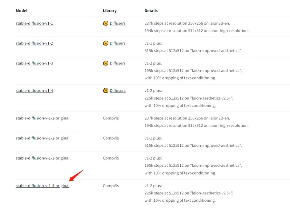This screenshot has width=290, height=210.
Task: Open the stable-diffusion-v-1-4-original link
Action: [42, 186]
